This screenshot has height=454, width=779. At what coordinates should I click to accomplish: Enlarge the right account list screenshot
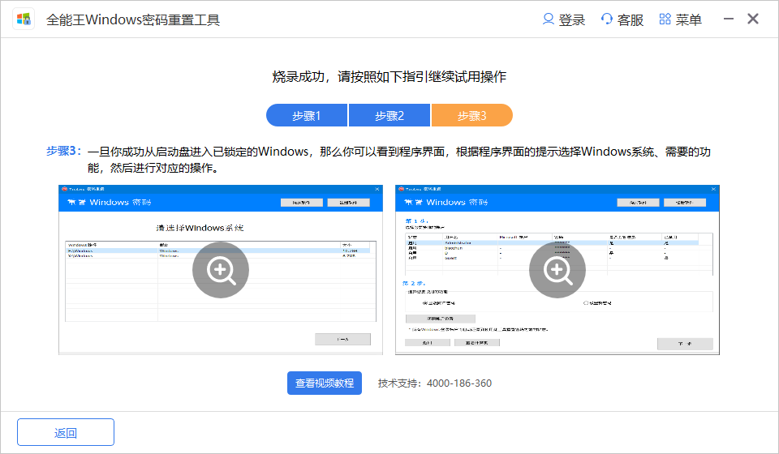click(x=557, y=270)
